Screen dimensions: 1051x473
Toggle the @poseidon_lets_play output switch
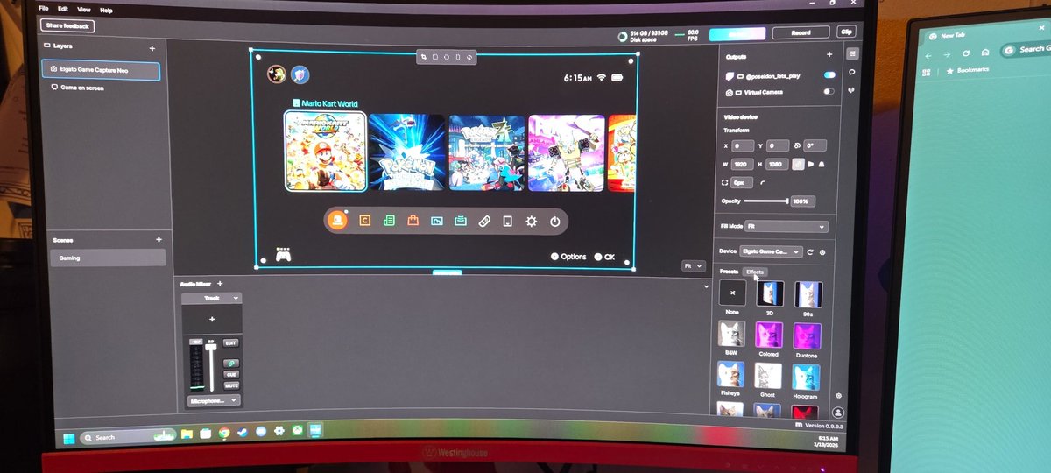(829, 75)
